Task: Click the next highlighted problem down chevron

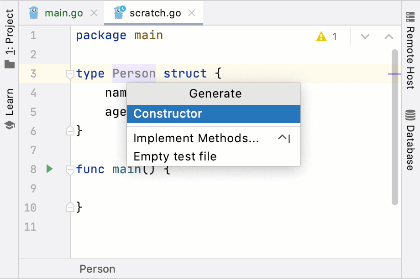Action: (x=364, y=36)
